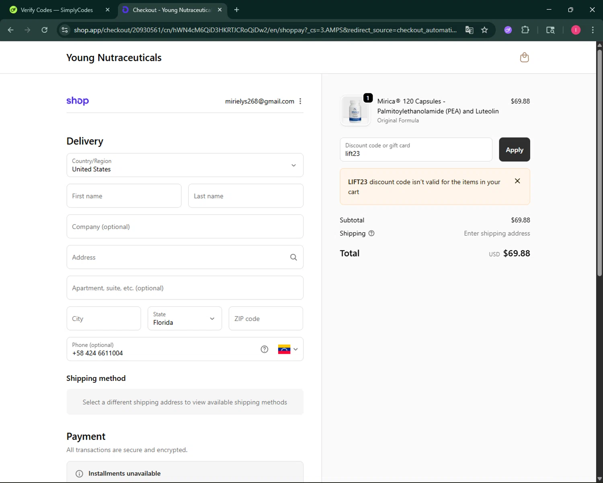Viewport: 603px width, 483px height.
Task: Open the Chrome profile avatar
Action: 576,30
